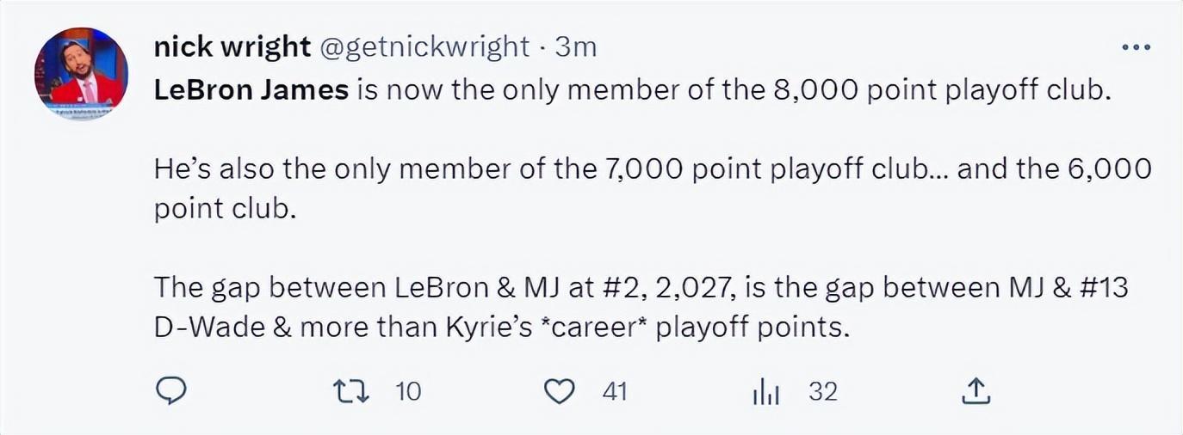Click the "8,000 point playoff club" sentence
This screenshot has height=435, width=1183.
click(947, 90)
